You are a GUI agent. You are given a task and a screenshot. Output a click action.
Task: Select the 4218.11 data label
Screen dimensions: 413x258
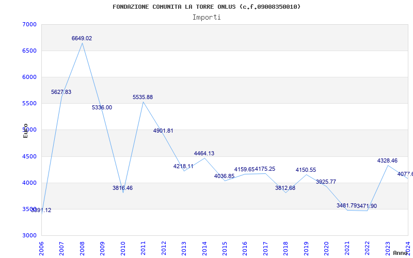click(183, 166)
